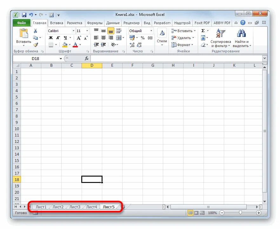Open Шрифт dialog launcher
The height and width of the screenshot is (229, 280).
88,51
